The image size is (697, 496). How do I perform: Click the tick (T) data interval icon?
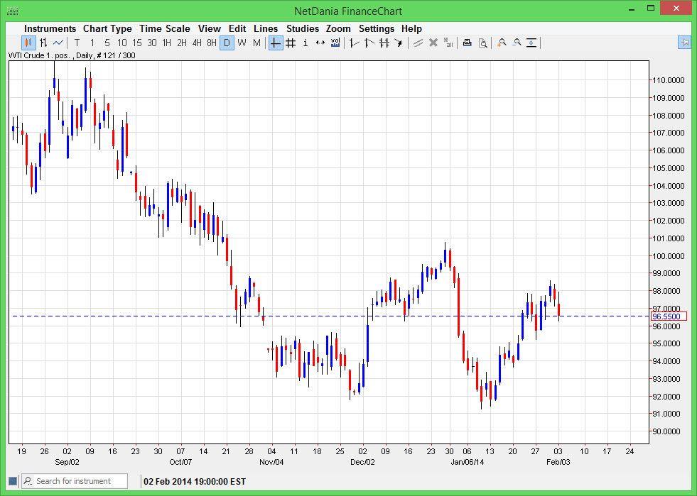pos(75,43)
